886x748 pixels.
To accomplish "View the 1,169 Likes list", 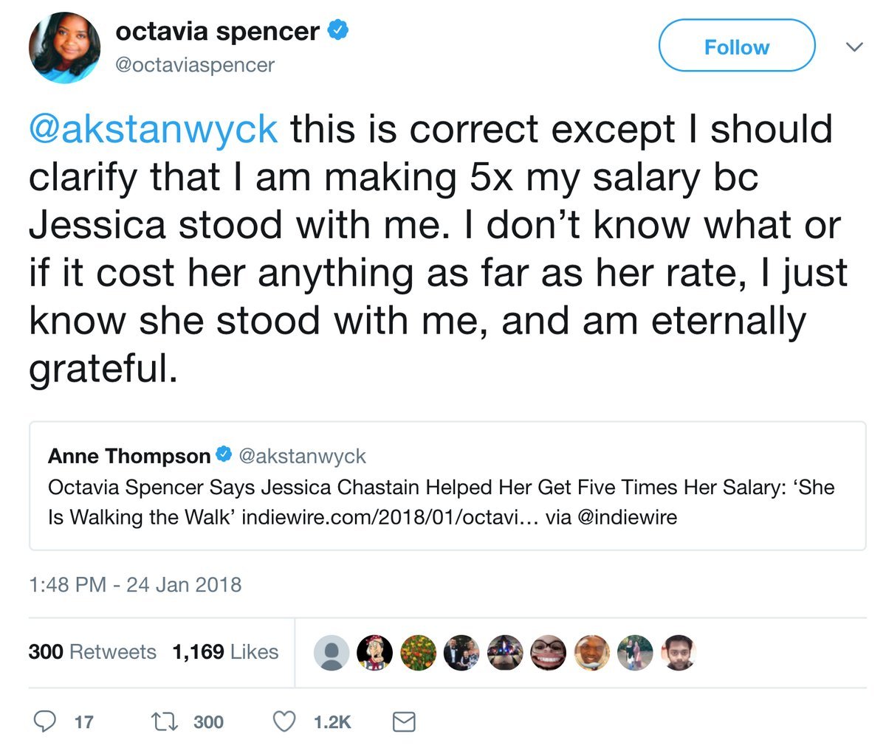I will (x=225, y=652).
